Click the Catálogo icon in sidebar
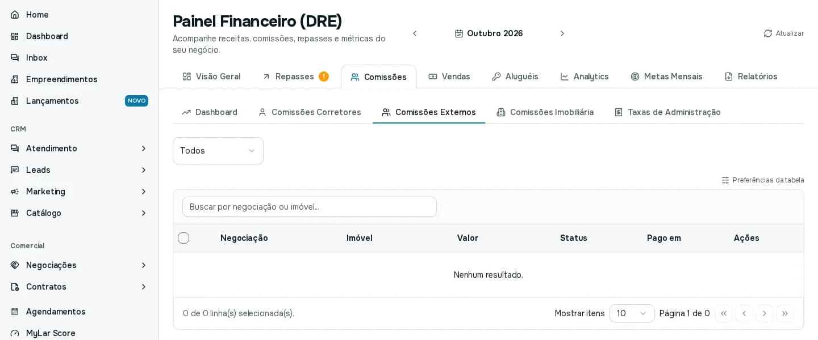Image resolution: width=818 pixels, height=340 pixels. pyautogui.click(x=15, y=213)
